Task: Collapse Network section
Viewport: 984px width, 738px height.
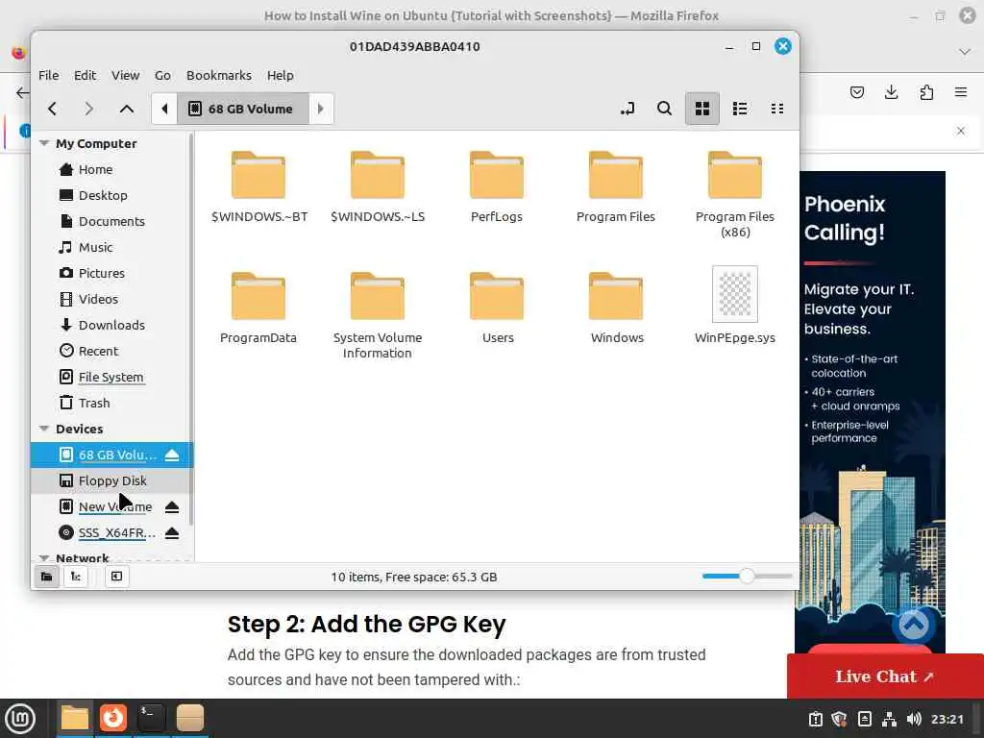Action: pos(44,557)
